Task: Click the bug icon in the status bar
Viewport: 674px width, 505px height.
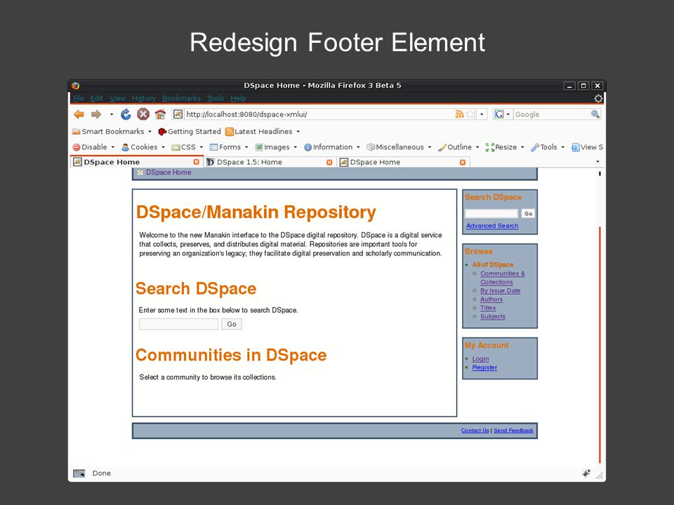Action: click(586, 473)
